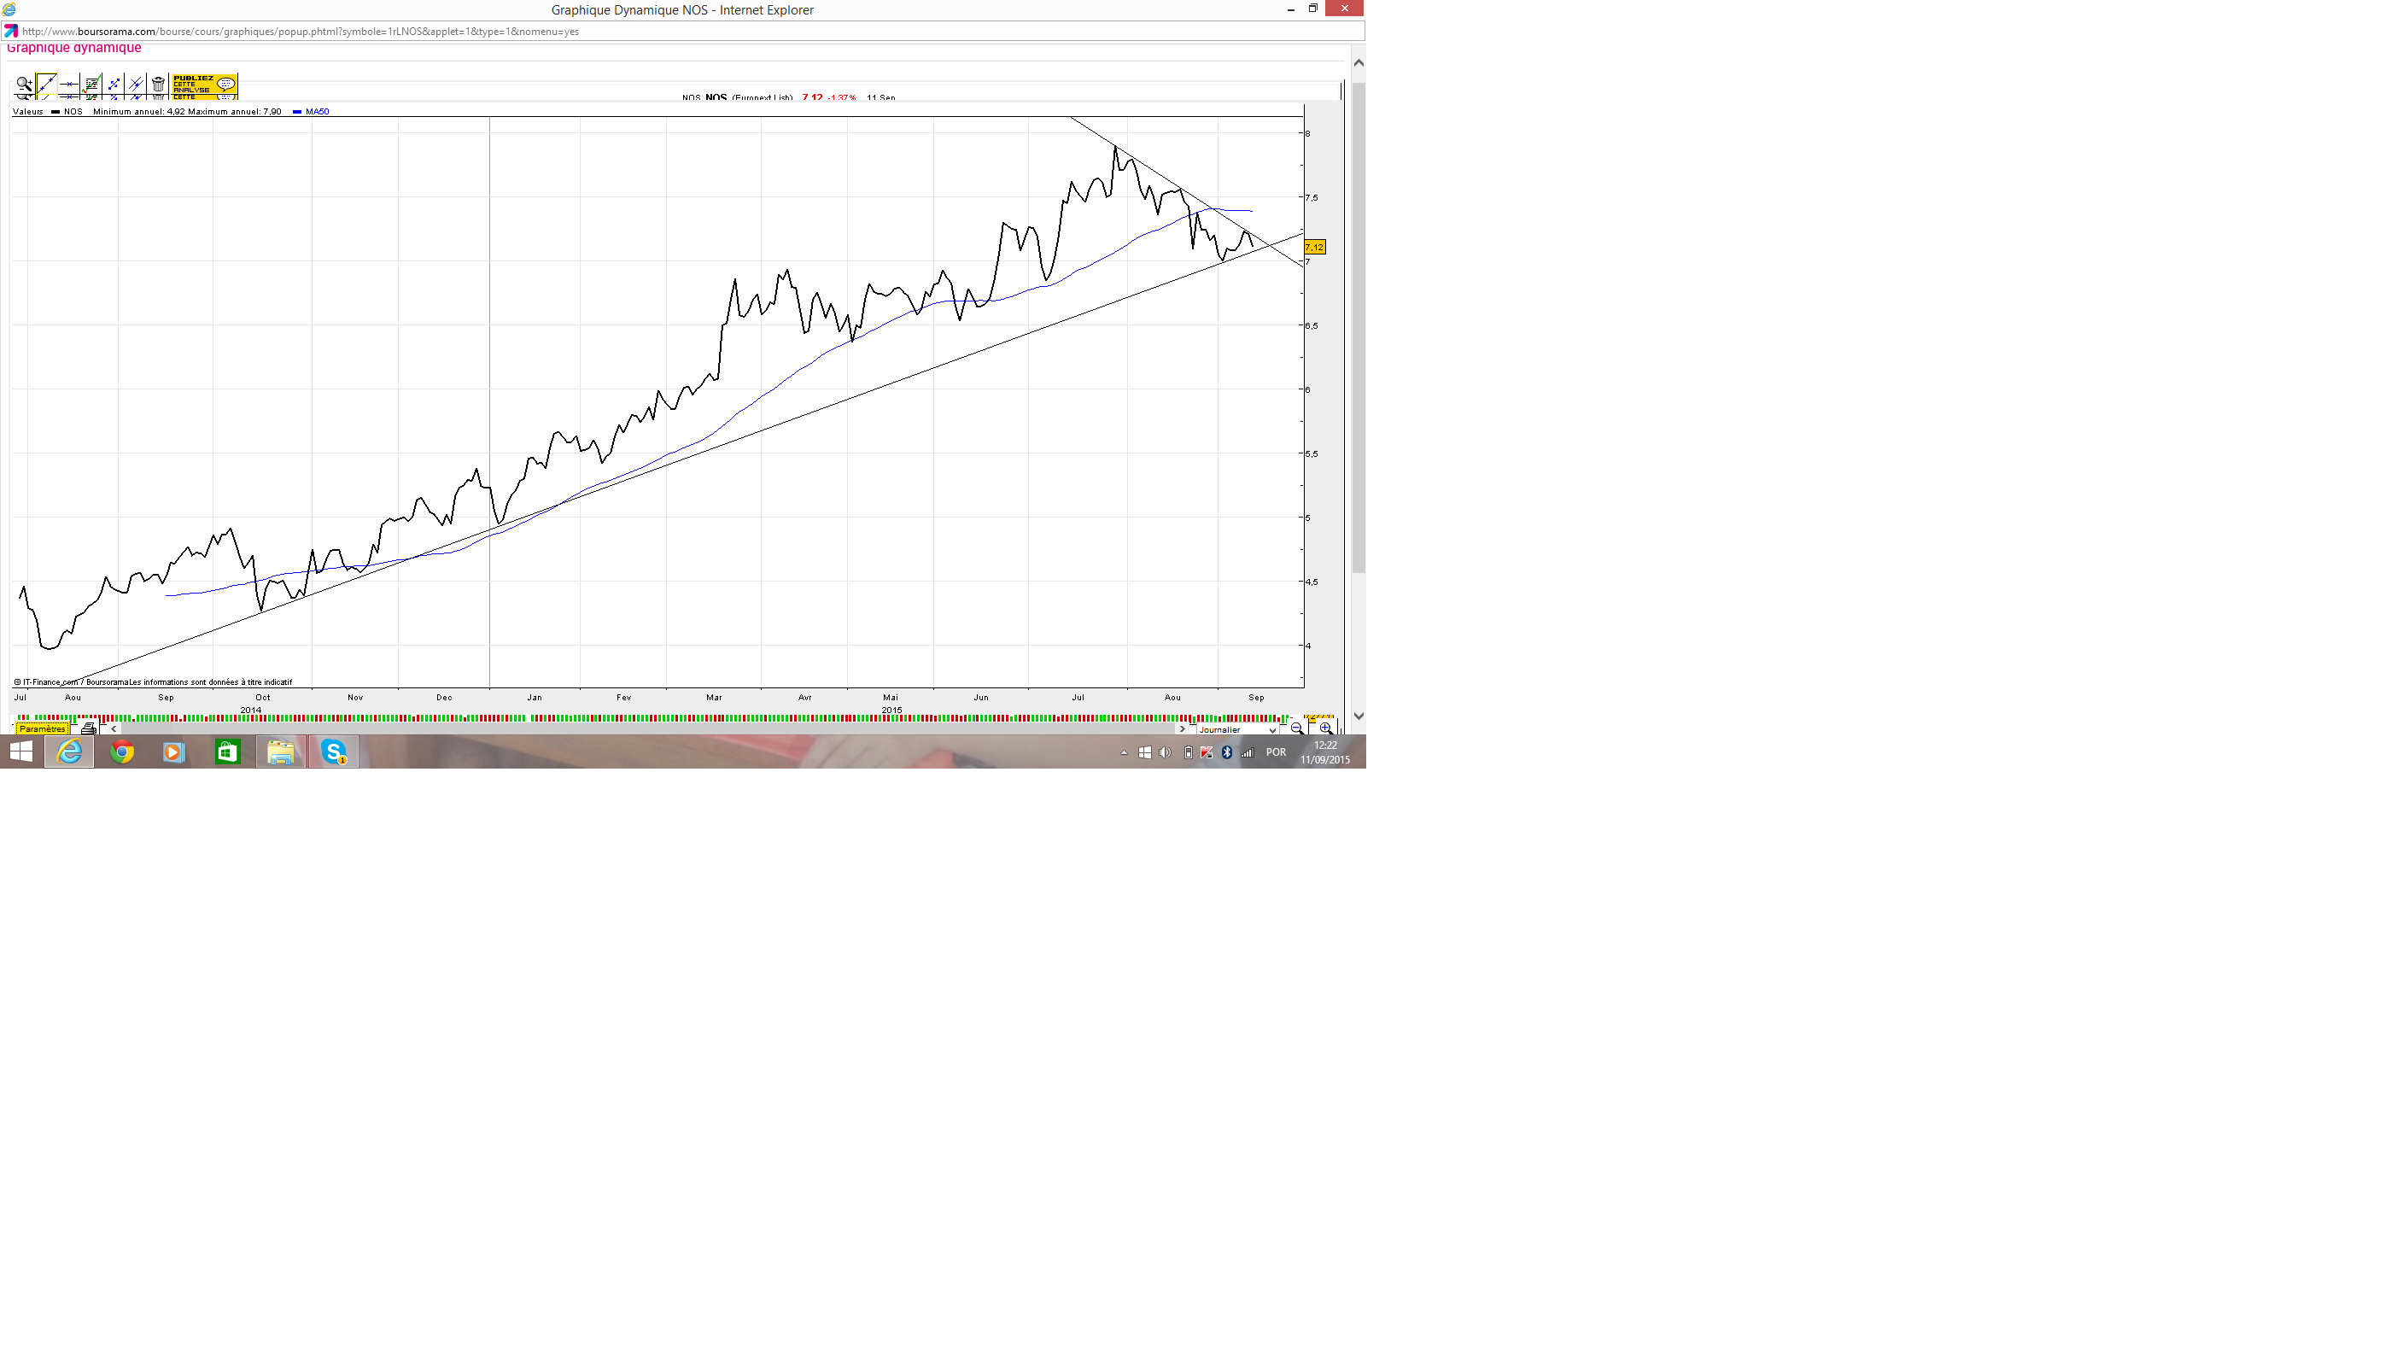
Task: Select the segment line drawing tool
Action: click(x=114, y=85)
